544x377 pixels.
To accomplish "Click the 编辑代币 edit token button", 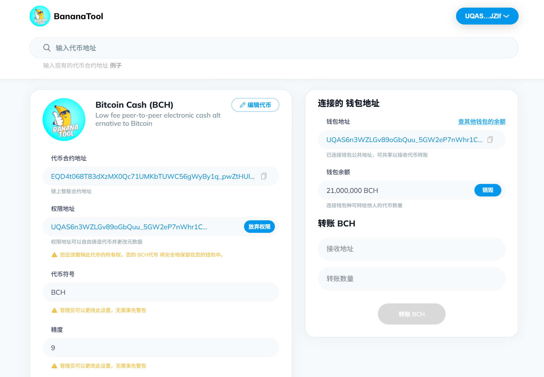I will [x=255, y=105].
